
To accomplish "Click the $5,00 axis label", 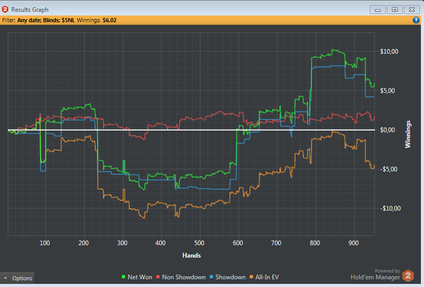I will pos(388,91).
